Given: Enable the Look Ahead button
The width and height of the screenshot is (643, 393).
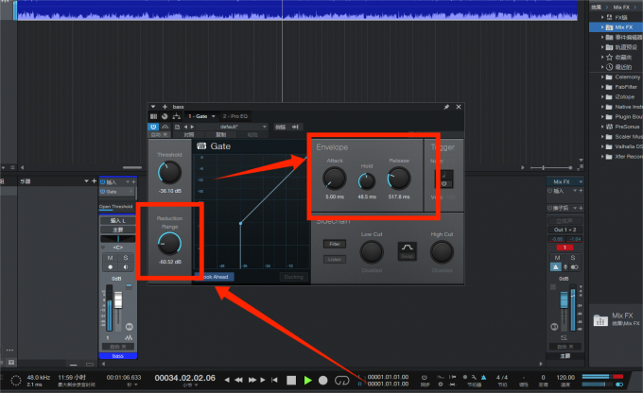Looking at the screenshot, I should 215,277.
